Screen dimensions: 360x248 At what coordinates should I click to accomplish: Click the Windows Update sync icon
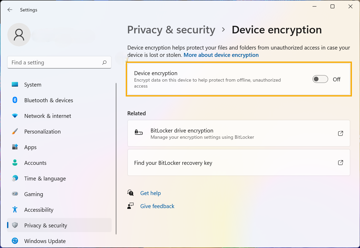coord(15,241)
